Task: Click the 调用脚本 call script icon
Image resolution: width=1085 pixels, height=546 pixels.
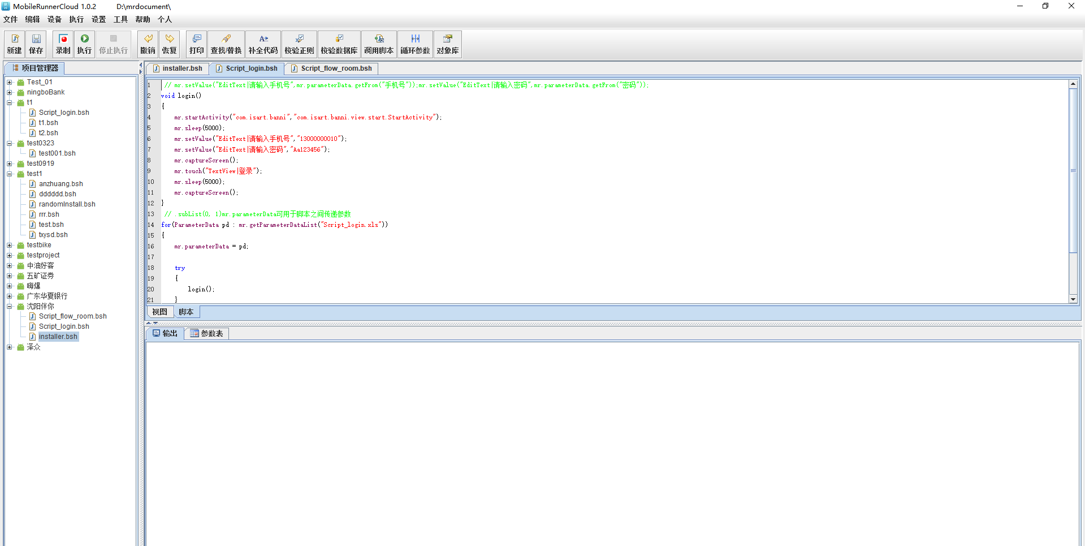Action: click(x=378, y=44)
